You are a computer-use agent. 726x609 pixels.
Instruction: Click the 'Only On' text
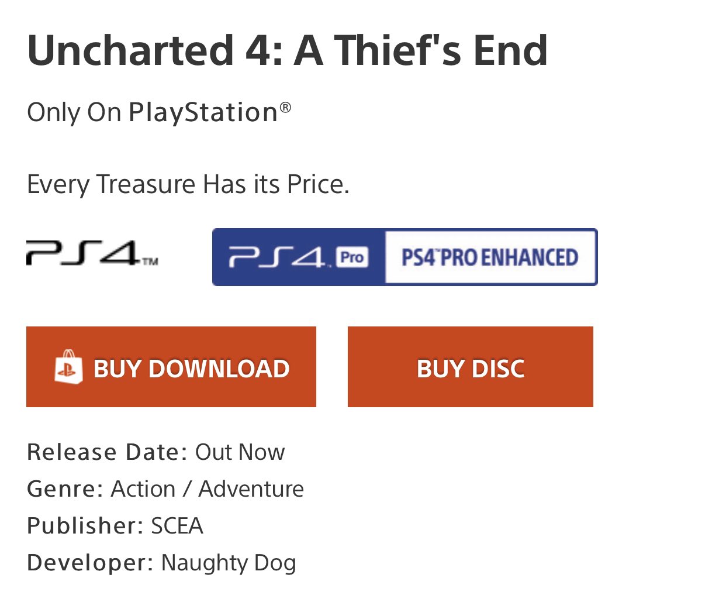74,112
